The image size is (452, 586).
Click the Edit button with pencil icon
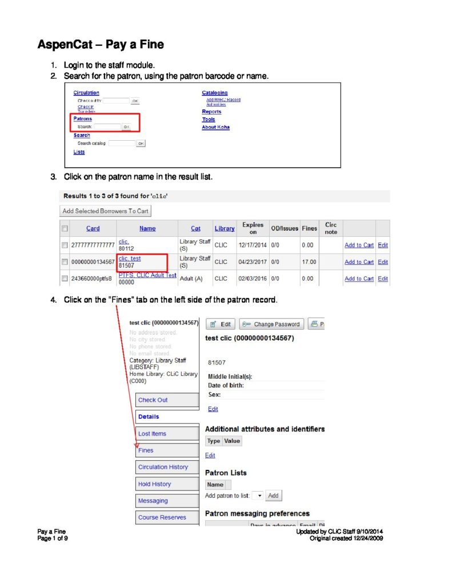pos(220,324)
